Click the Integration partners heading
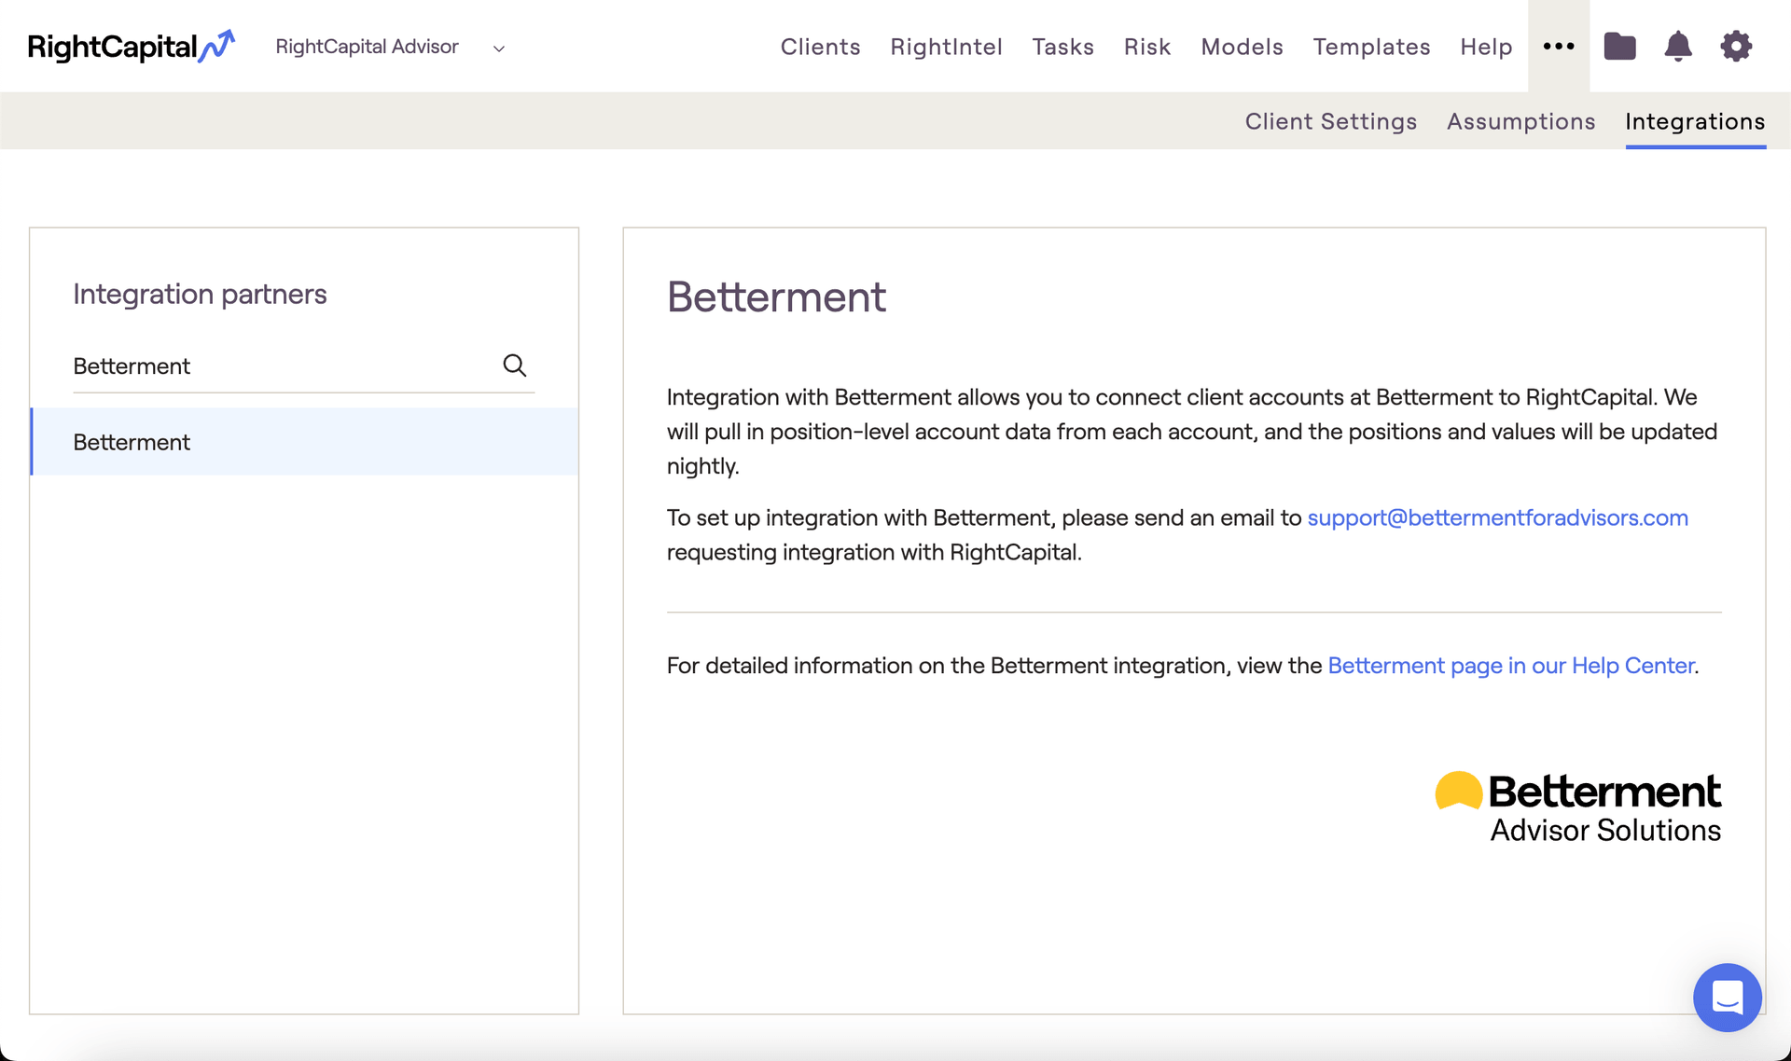The image size is (1791, 1061). click(x=200, y=294)
